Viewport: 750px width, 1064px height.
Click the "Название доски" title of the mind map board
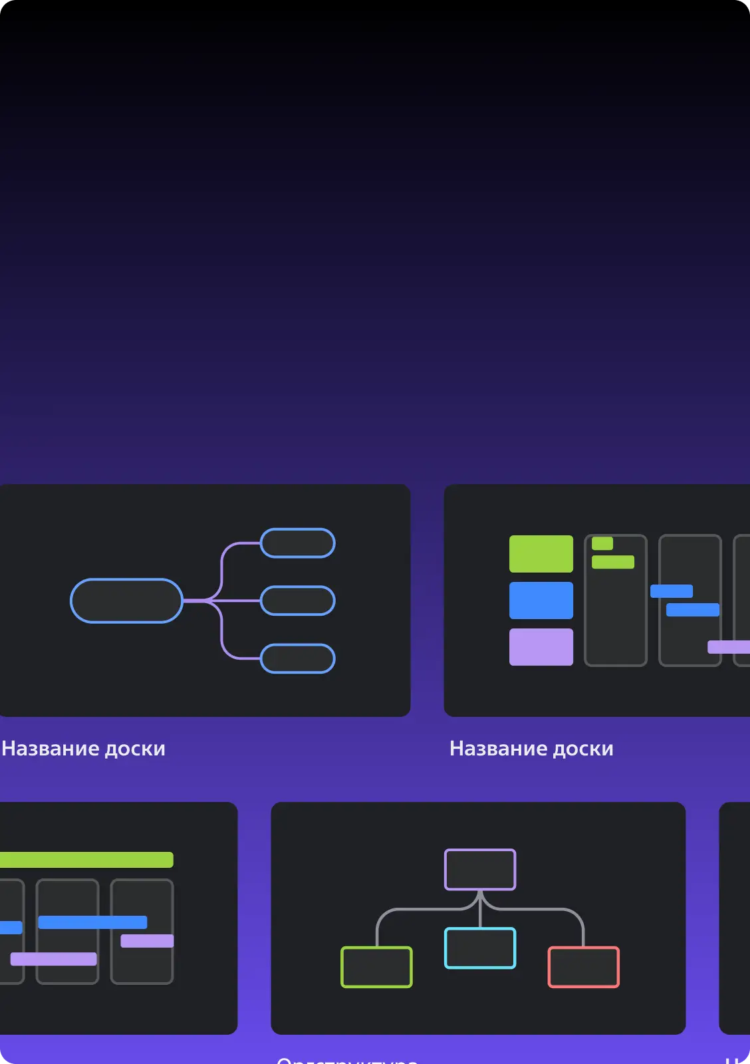84,749
